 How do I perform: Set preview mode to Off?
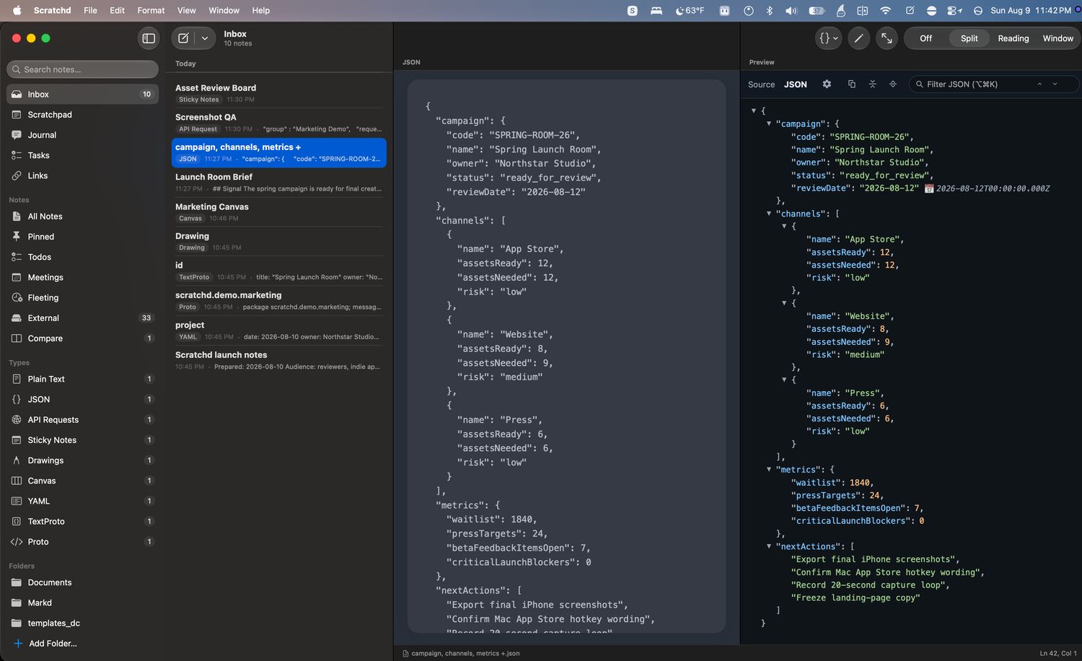[925, 38]
